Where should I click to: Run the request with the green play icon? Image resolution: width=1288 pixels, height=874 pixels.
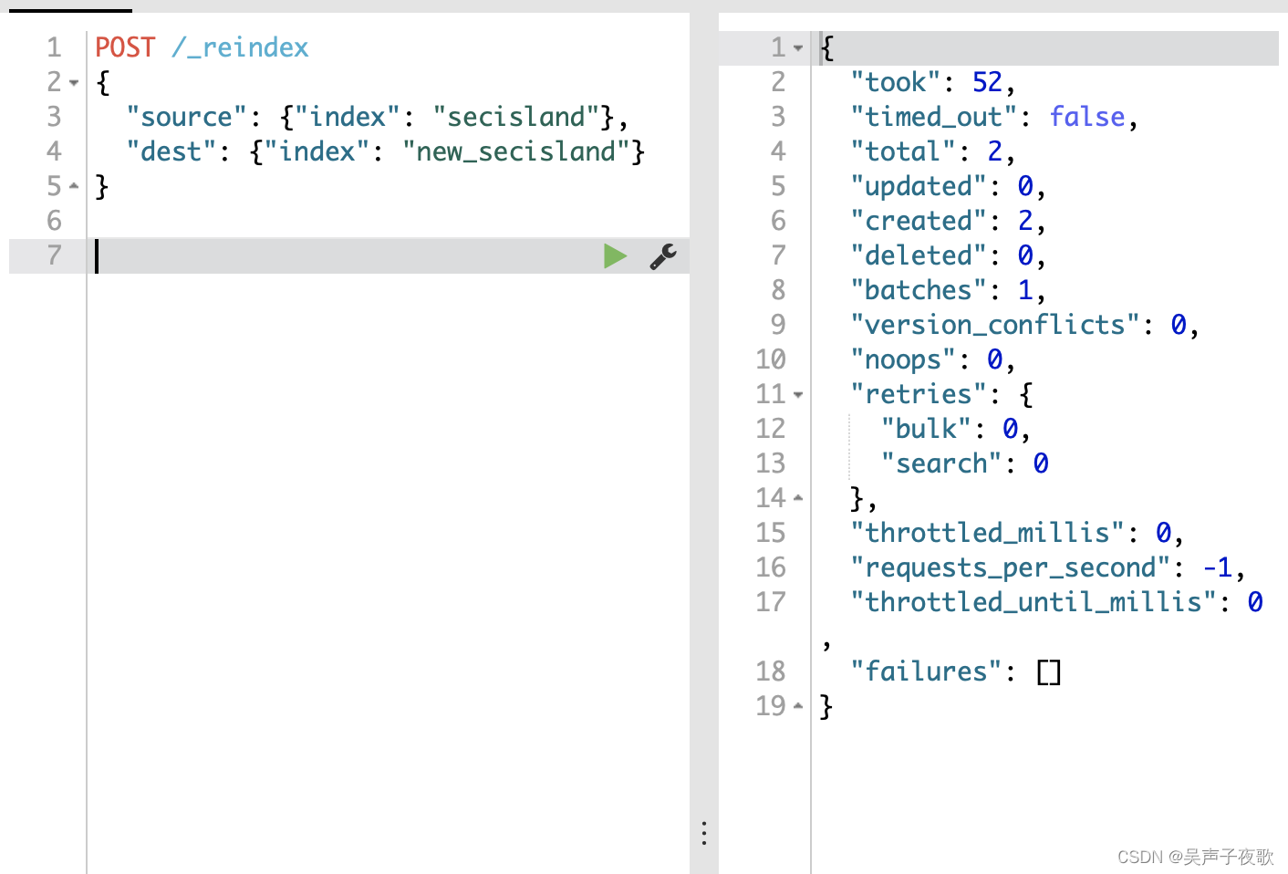[x=616, y=256]
